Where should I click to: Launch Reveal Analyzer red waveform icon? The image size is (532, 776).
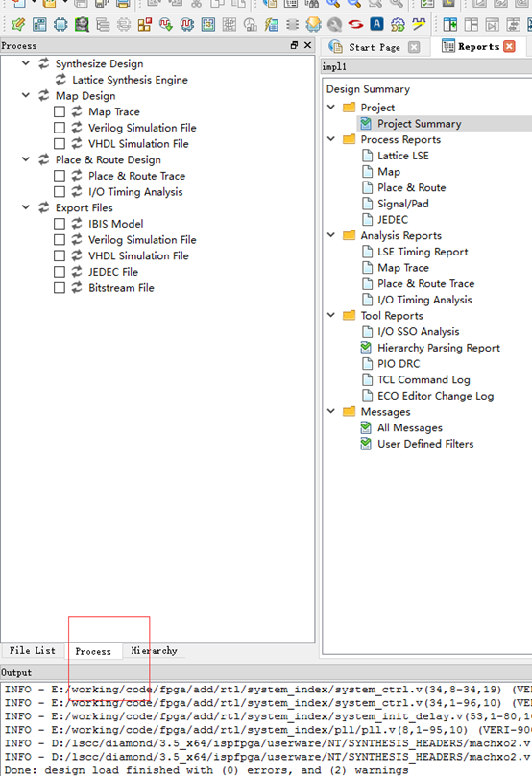tap(187, 24)
